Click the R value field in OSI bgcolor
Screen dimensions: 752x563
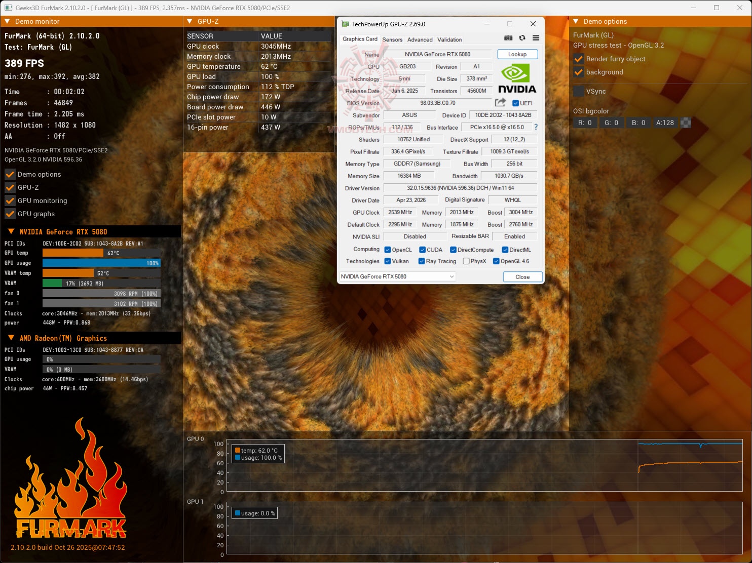585,123
